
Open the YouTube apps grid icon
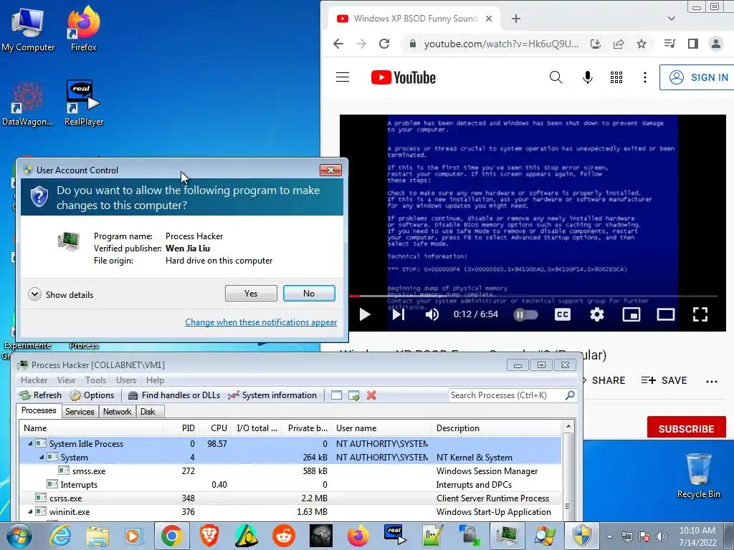[x=616, y=77]
